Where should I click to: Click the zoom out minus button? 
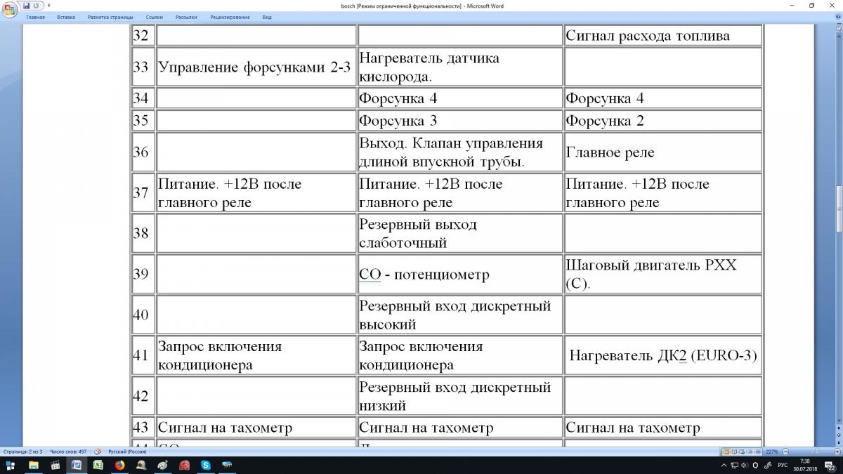point(785,452)
